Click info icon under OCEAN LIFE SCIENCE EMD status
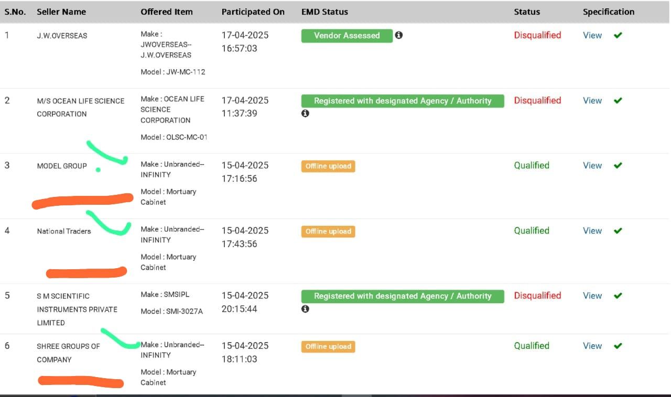This screenshot has width=671, height=397. [305, 113]
